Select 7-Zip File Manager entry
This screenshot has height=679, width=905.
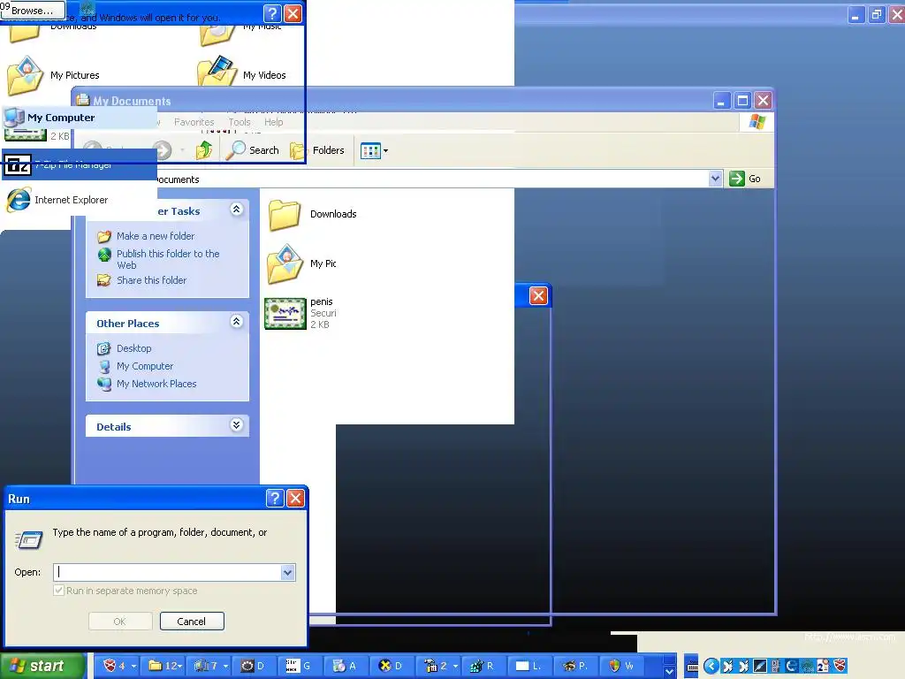pyautogui.click(x=79, y=164)
